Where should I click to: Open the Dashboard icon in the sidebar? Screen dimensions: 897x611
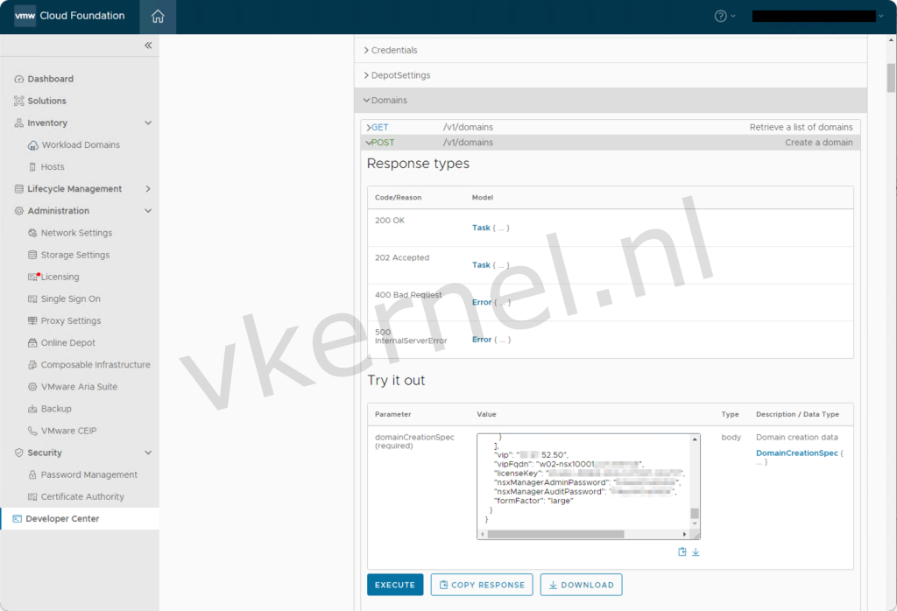click(x=19, y=79)
